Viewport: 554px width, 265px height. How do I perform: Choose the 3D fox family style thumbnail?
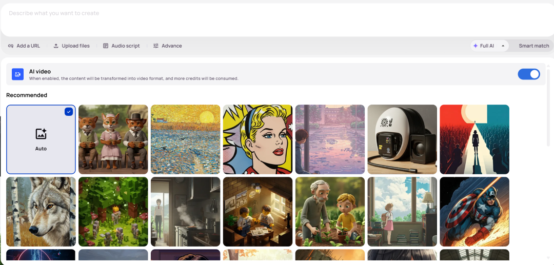tap(113, 139)
